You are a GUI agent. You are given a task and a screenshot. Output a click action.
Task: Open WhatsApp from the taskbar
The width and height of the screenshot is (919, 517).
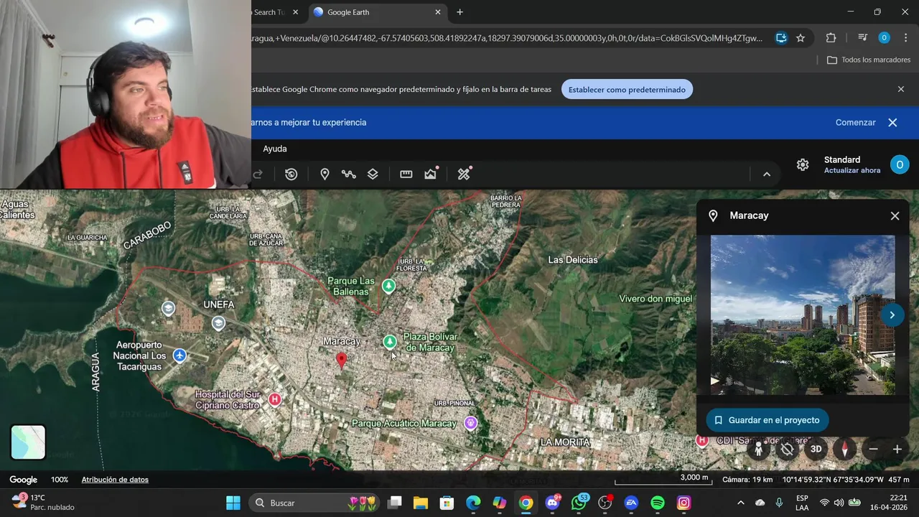coord(579,503)
